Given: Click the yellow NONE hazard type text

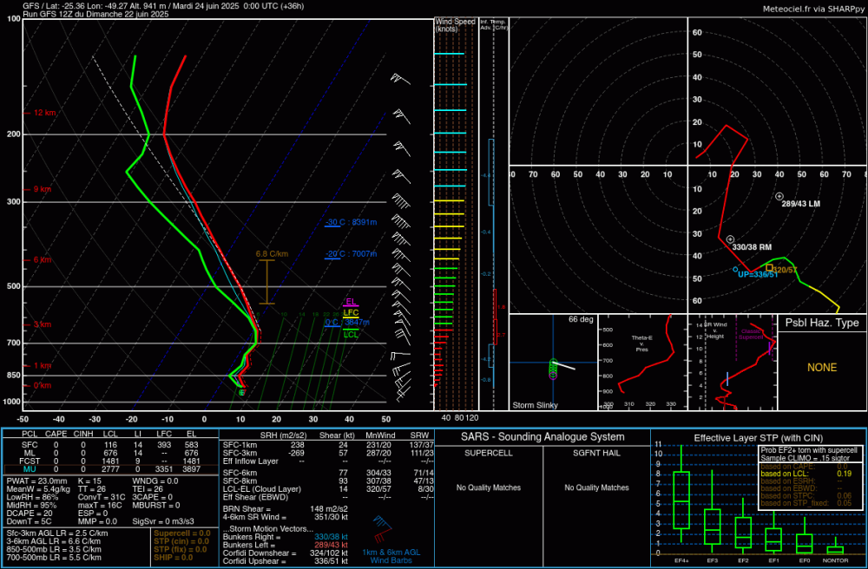Looking at the screenshot, I should click(x=822, y=368).
